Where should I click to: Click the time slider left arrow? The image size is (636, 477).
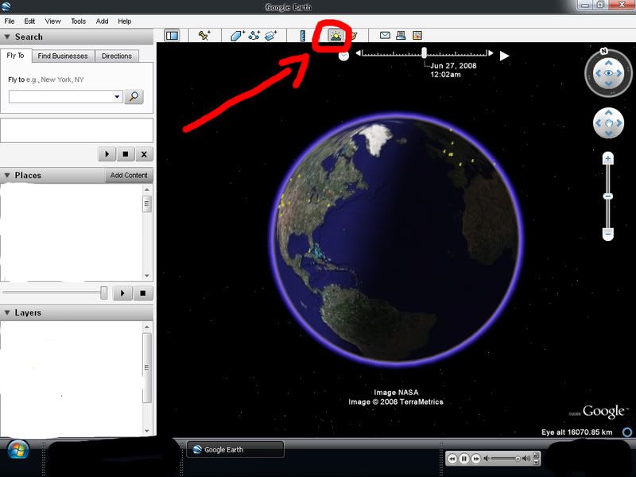pyautogui.click(x=359, y=52)
